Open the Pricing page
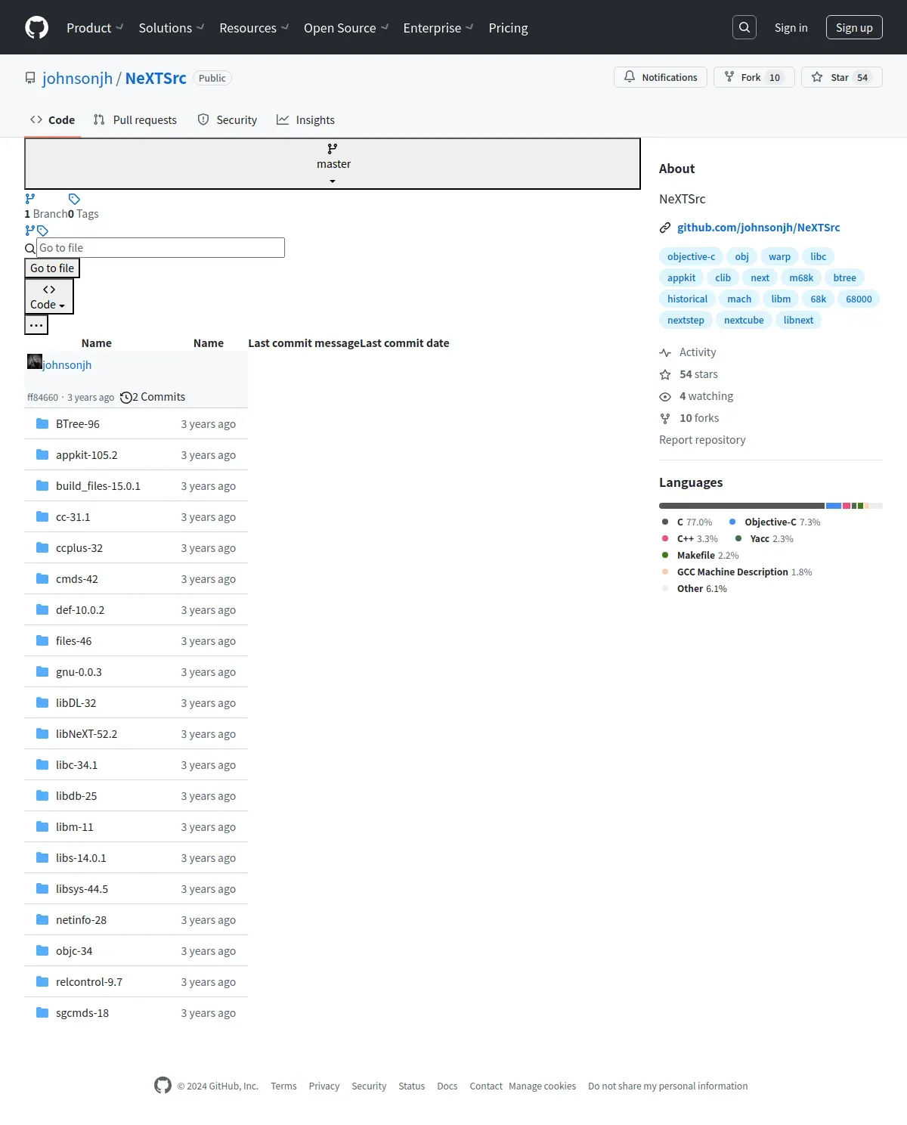Viewport: 907px width, 1125px height. coord(508,27)
